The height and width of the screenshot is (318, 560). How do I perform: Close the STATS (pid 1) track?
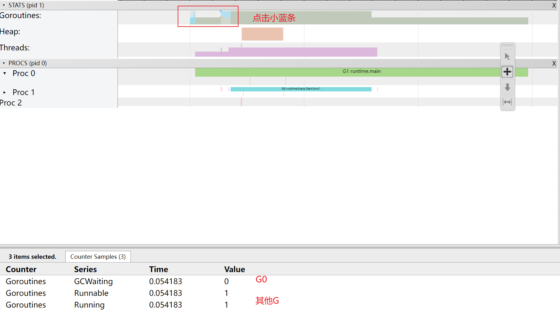click(x=554, y=5)
